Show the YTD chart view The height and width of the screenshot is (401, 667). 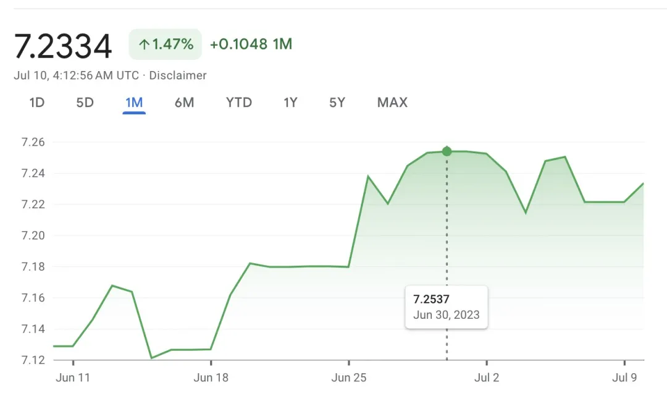coord(239,103)
